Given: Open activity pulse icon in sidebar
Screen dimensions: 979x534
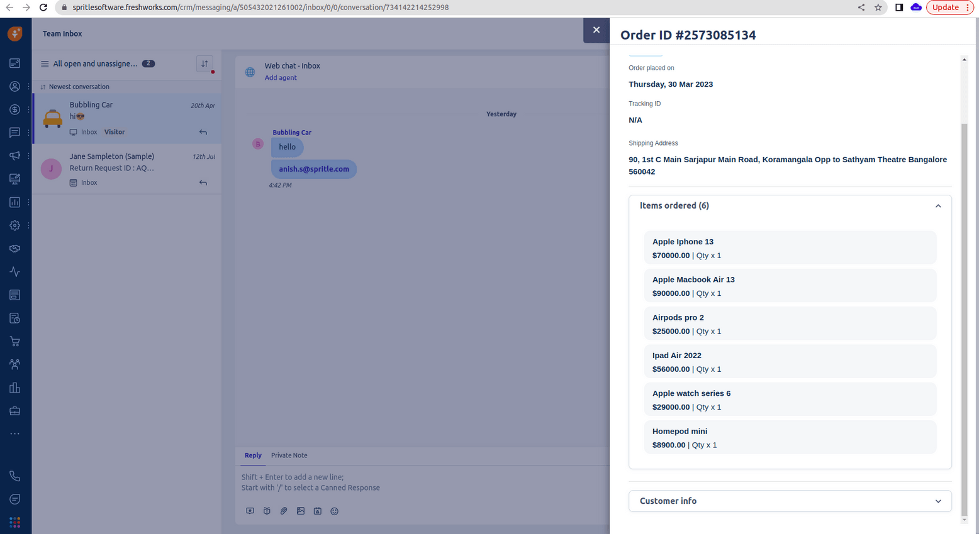Looking at the screenshot, I should (x=14, y=272).
